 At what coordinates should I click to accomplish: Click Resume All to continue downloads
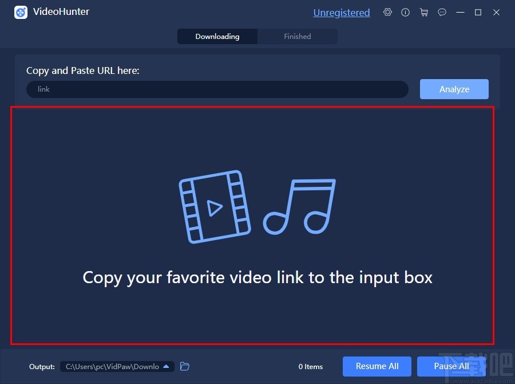point(377,366)
